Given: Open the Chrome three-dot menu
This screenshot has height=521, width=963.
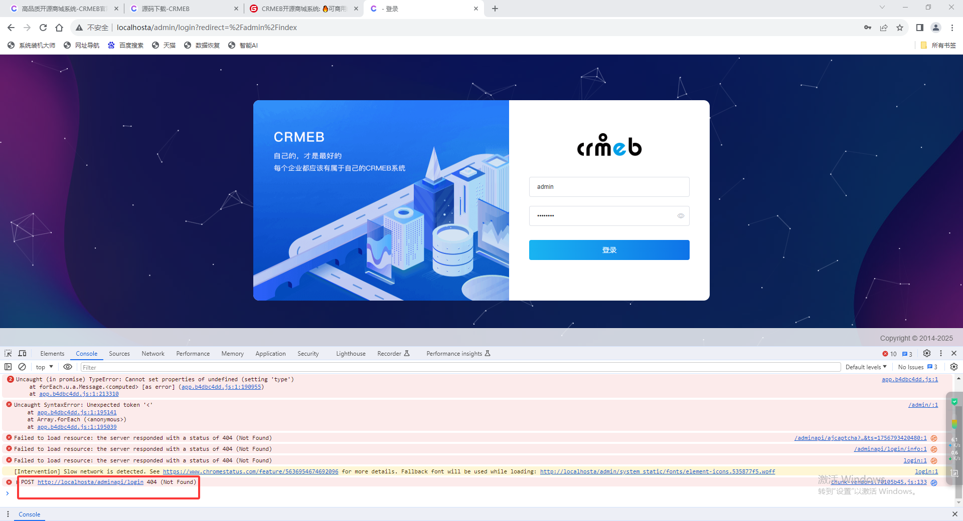Looking at the screenshot, I should coord(952,28).
